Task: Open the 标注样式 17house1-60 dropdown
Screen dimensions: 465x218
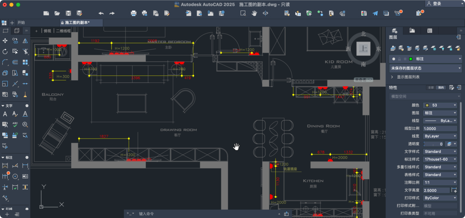Action: point(440,159)
